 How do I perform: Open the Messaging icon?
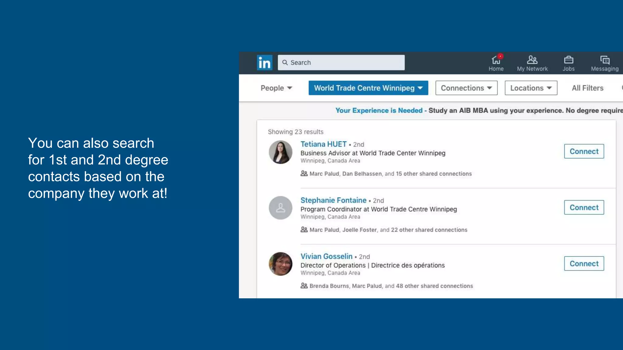point(604,63)
